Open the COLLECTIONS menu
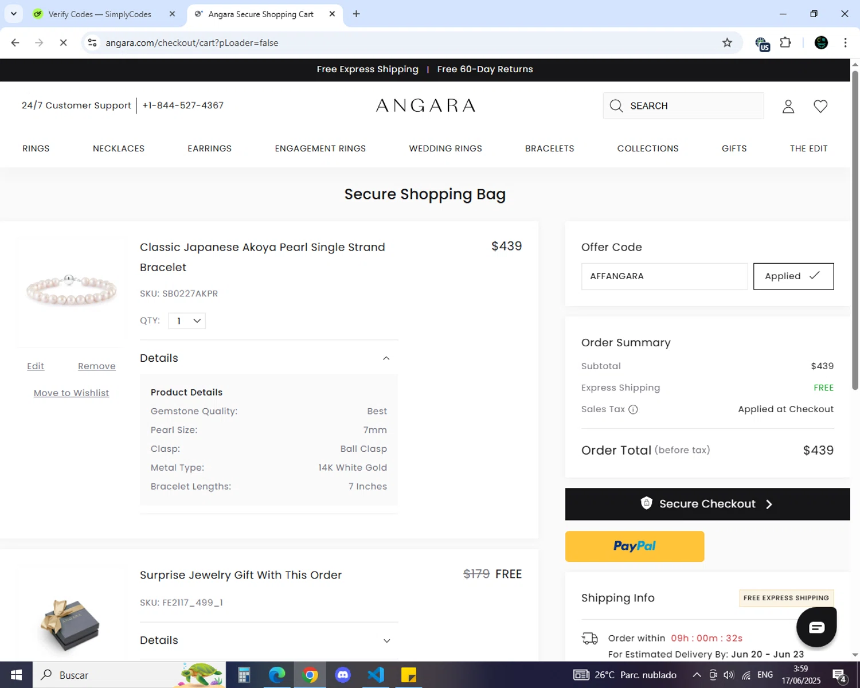 coord(648,148)
